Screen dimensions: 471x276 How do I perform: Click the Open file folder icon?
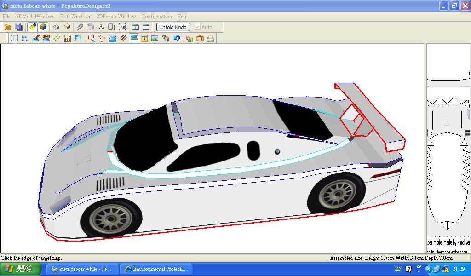click(8, 27)
